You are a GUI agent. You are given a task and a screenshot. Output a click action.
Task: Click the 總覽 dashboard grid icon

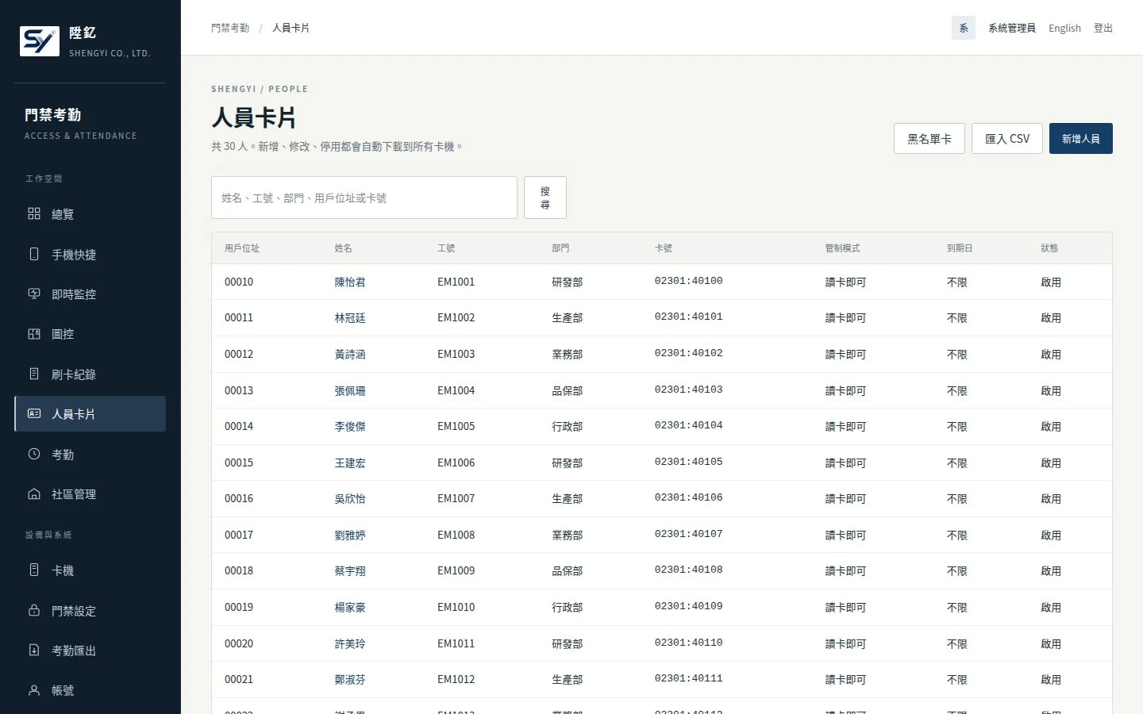tap(34, 213)
